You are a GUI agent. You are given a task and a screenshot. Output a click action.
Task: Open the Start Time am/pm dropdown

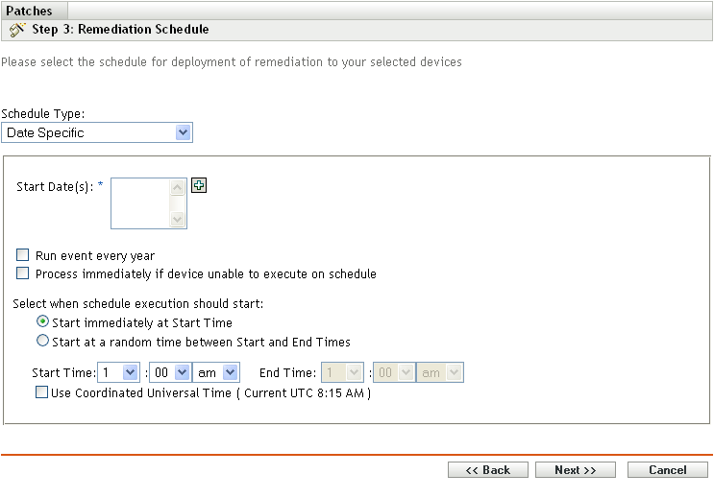(216, 372)
